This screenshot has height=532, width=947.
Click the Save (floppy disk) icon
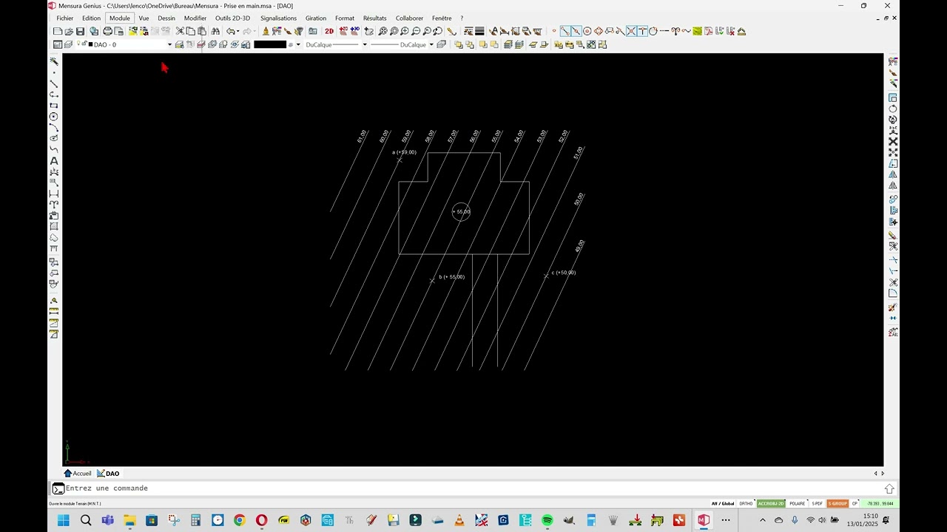click(80, 31)
